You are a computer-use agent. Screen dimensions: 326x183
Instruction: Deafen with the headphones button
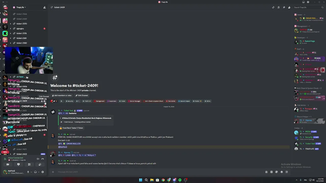tap(35, 172)
